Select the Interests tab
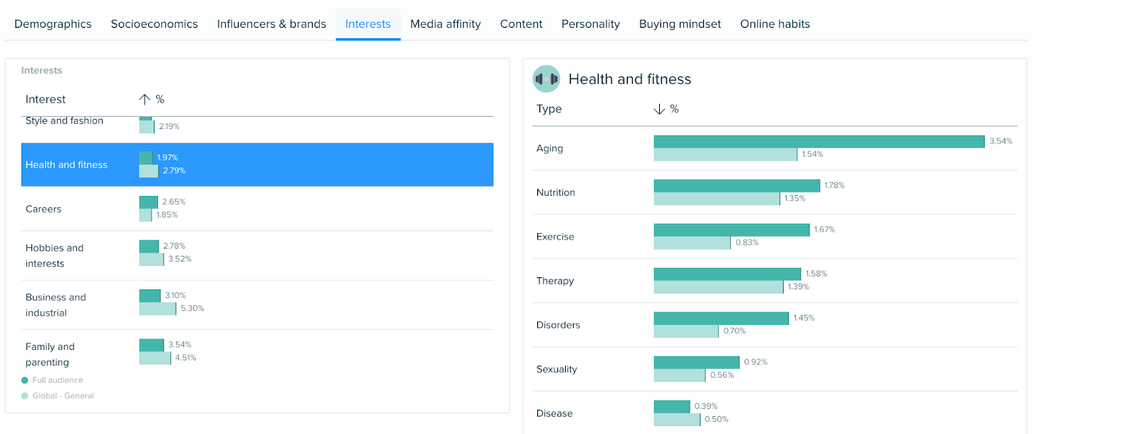1140x434 pixels. pos(368,24)
